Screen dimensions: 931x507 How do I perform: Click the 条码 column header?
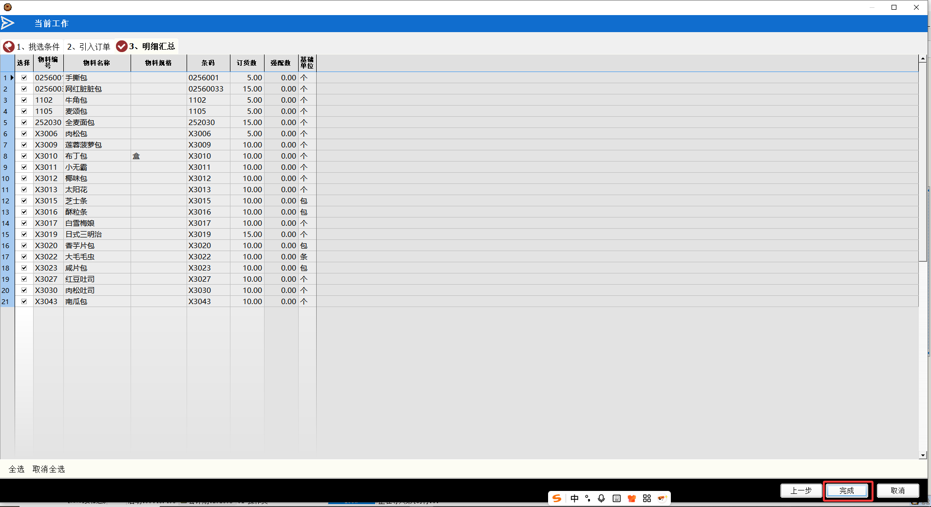click(209, 63)
